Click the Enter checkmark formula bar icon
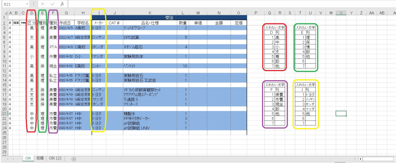396x163 pixels. point(53,4)
